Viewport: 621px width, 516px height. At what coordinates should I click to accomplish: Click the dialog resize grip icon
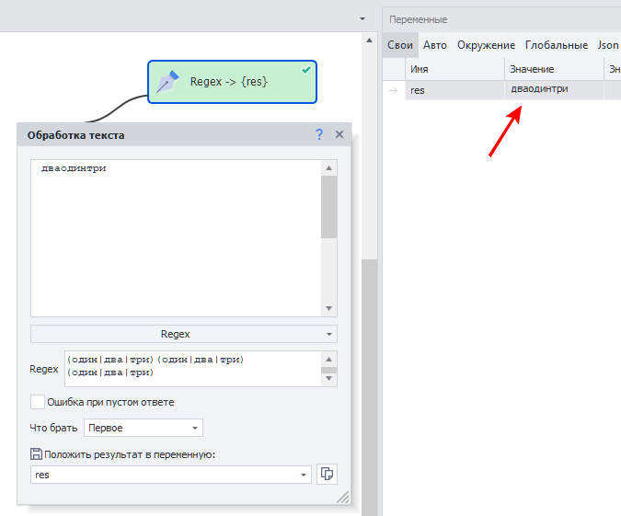pos(343,497)
